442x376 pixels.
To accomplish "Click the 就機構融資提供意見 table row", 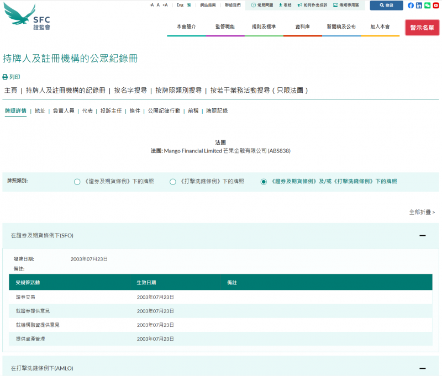I will tap(220, 325).
